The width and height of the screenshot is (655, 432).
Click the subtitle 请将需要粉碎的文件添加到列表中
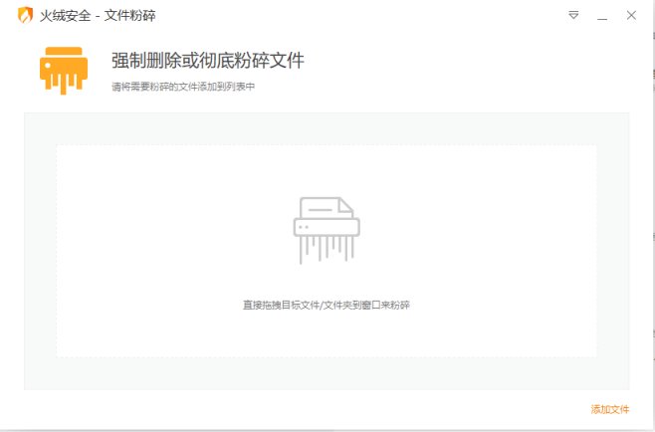(x=183, y=87)
